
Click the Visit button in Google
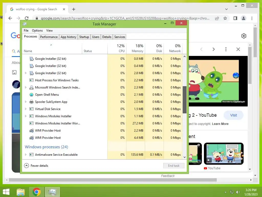(233, 115)
